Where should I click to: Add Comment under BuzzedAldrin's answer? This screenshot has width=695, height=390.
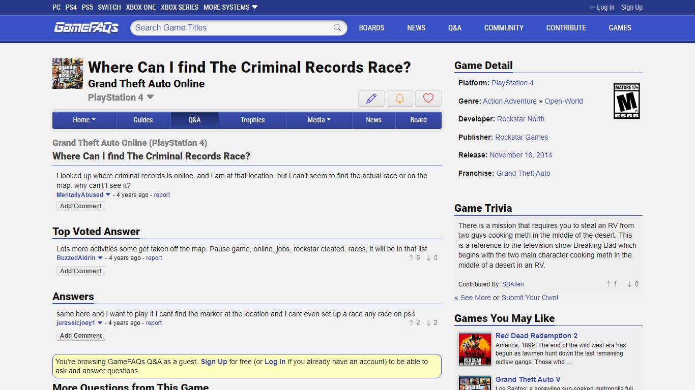click(81, 271)
